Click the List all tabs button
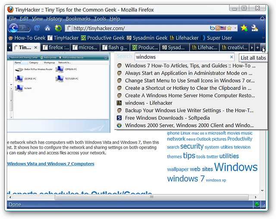The image size is (276, 219). pyautogui.click(x=263, y=47)
